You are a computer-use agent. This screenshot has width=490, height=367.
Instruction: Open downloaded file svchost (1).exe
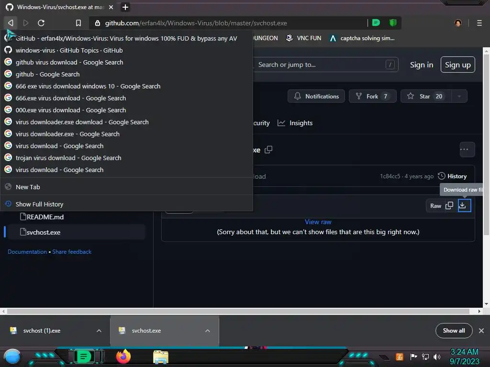coord(42,331)
